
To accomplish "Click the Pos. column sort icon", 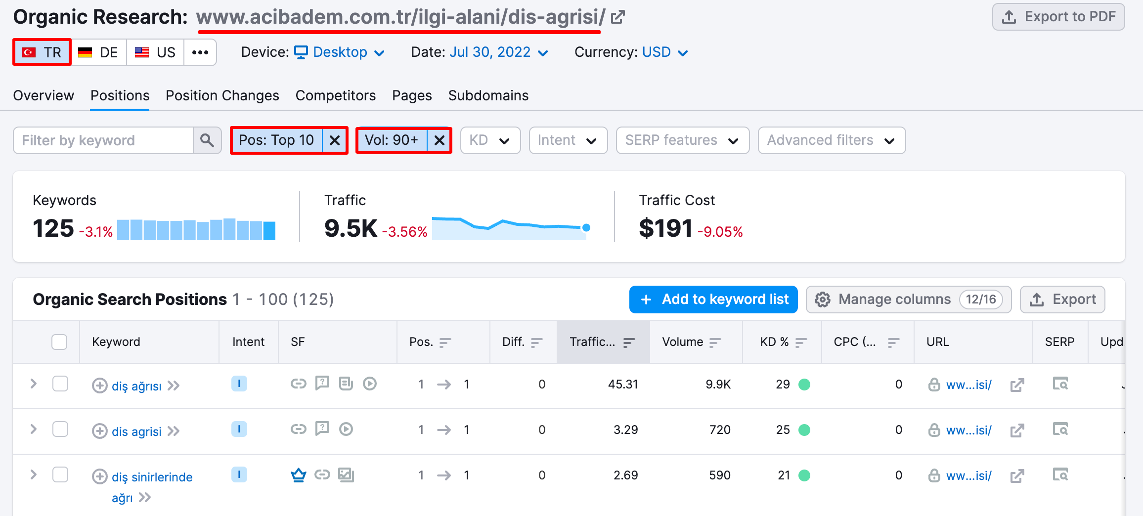I will point(445,343).
